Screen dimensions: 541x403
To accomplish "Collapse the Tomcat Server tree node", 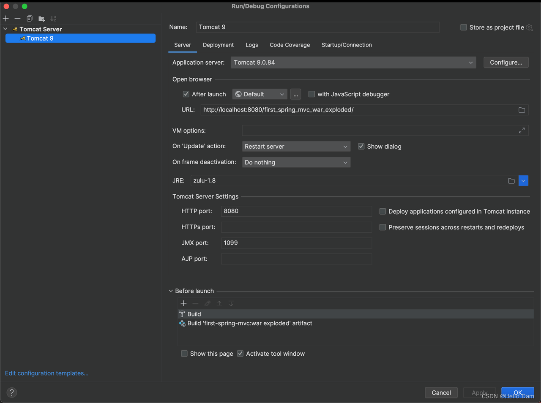I will pyautogui.click(x=5, y=29).
